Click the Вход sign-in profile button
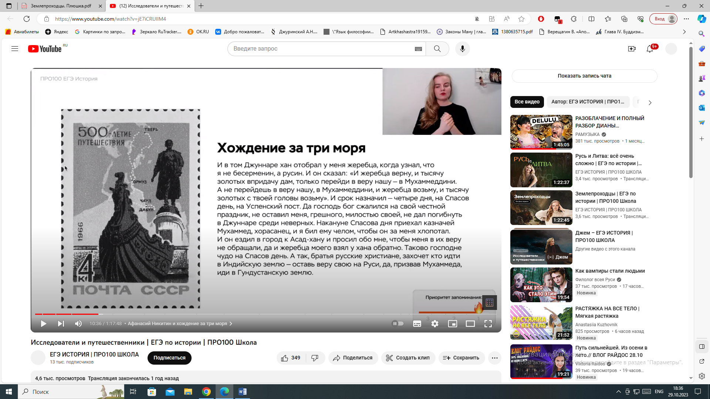Viewport: 710px width, 399px height. pos(663,19)
